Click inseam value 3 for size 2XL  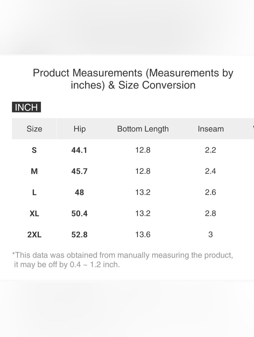click(x=211, y=234)
